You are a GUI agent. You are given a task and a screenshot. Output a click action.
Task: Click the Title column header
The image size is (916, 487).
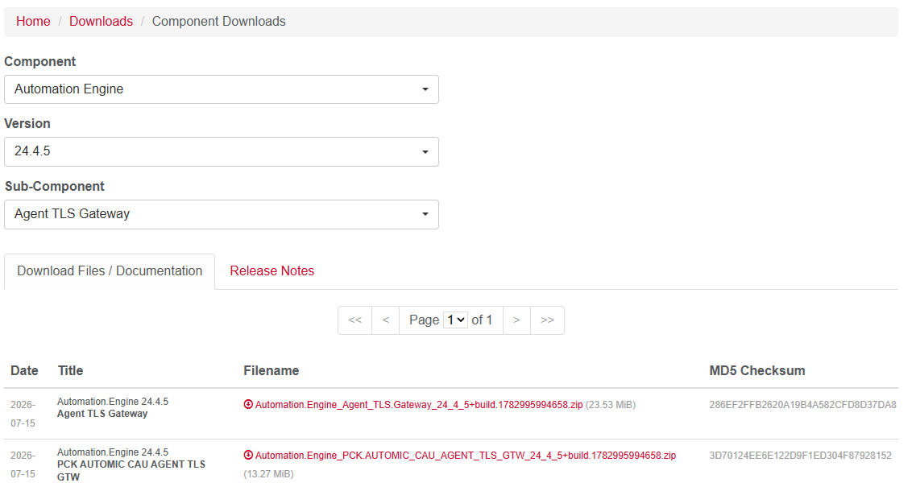tap(71, 370)
